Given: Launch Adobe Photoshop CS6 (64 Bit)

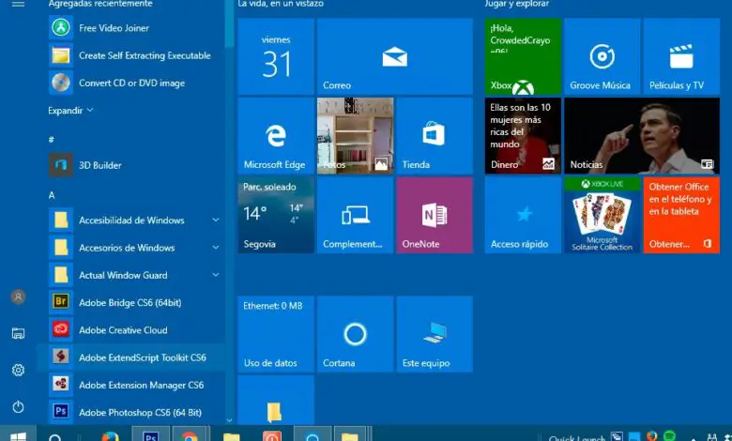Looking at the screenshot, I should 130,413.
